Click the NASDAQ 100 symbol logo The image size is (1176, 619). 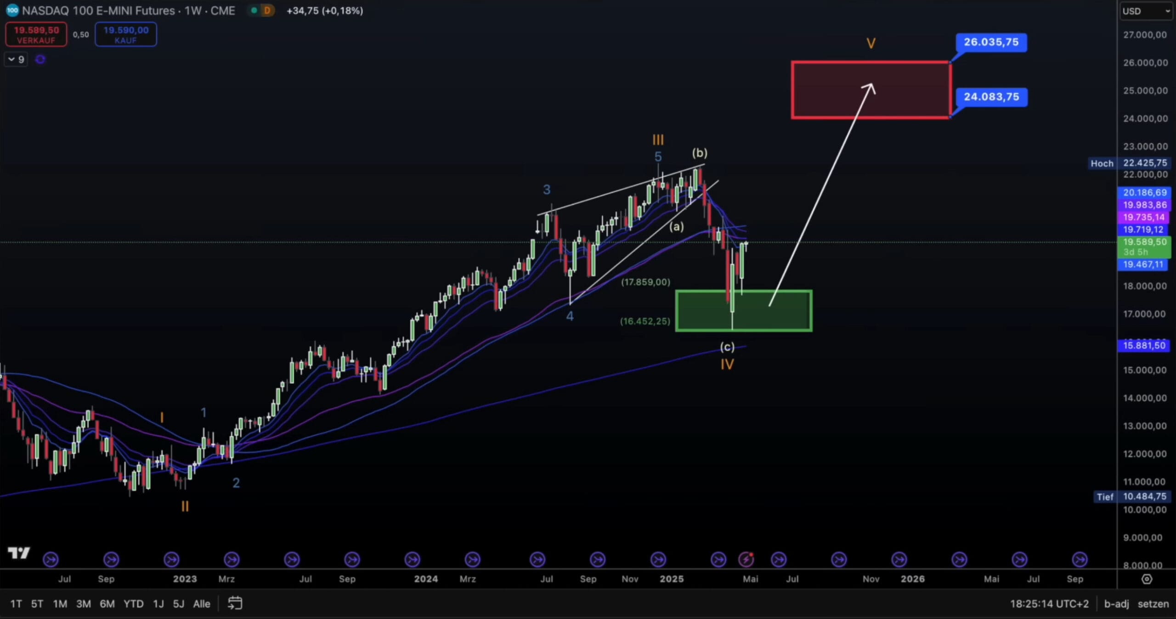coord(12,10)
